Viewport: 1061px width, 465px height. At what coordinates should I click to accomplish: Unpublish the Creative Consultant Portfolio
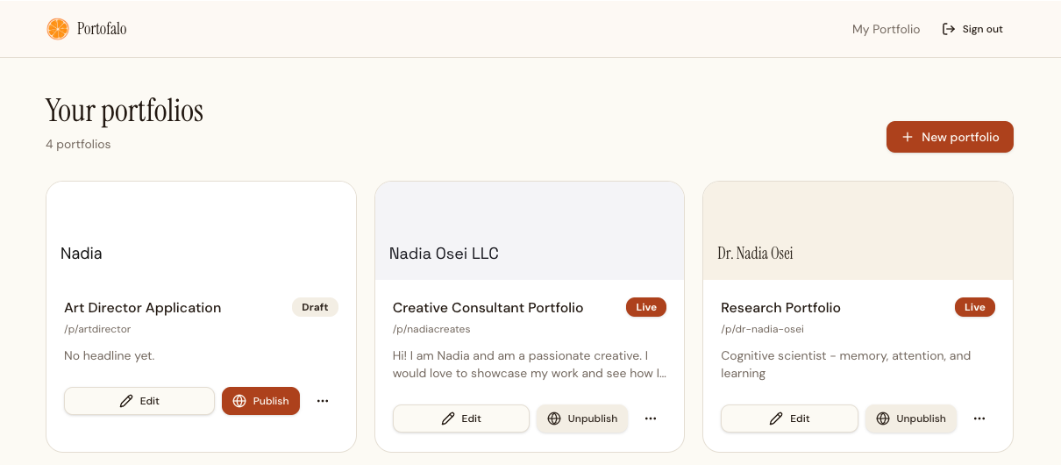(x=582, y=418)
